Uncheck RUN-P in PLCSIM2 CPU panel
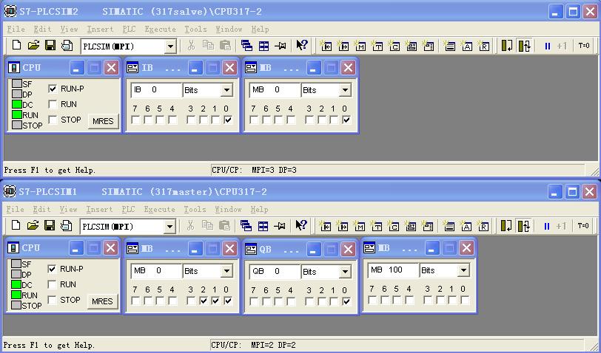This screenshot has height=353, width=601. 53,89
